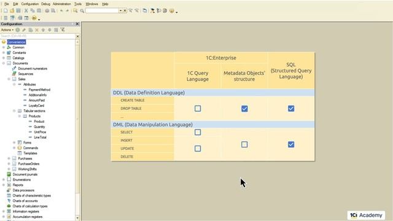
Task: Click the Edit pencil icon in Configuration panel
Action: [24, 30]
